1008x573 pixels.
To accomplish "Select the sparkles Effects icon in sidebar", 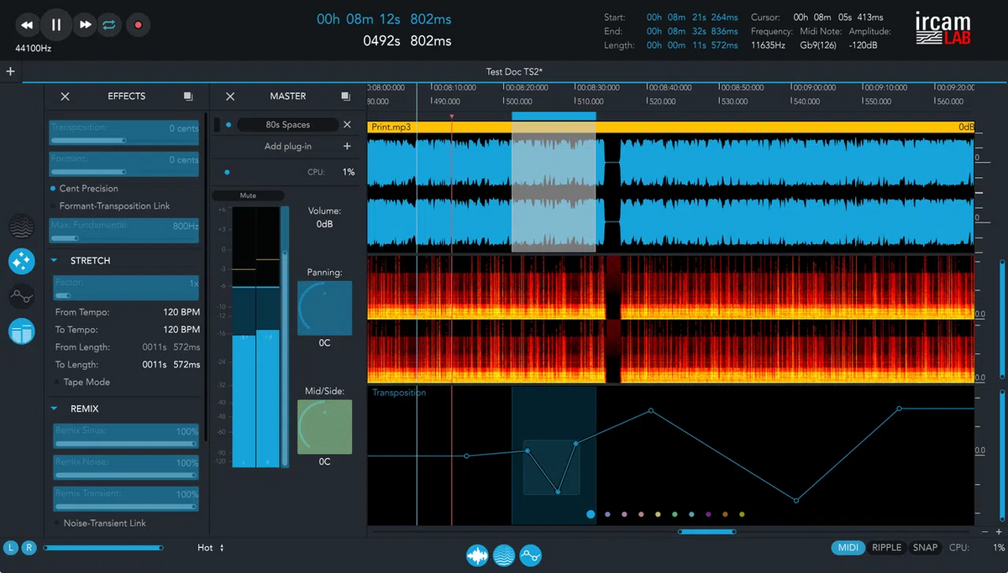I will point(21,261).
